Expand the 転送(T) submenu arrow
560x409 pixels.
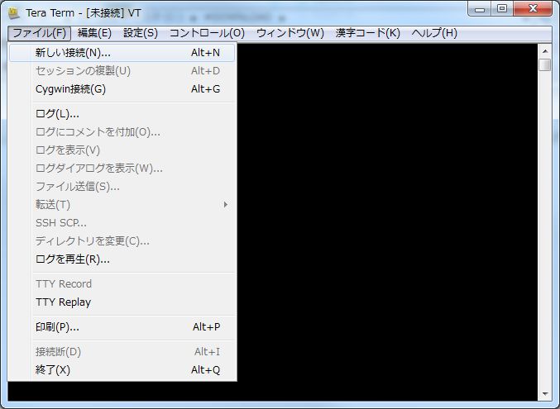click(x=225, y=204)
